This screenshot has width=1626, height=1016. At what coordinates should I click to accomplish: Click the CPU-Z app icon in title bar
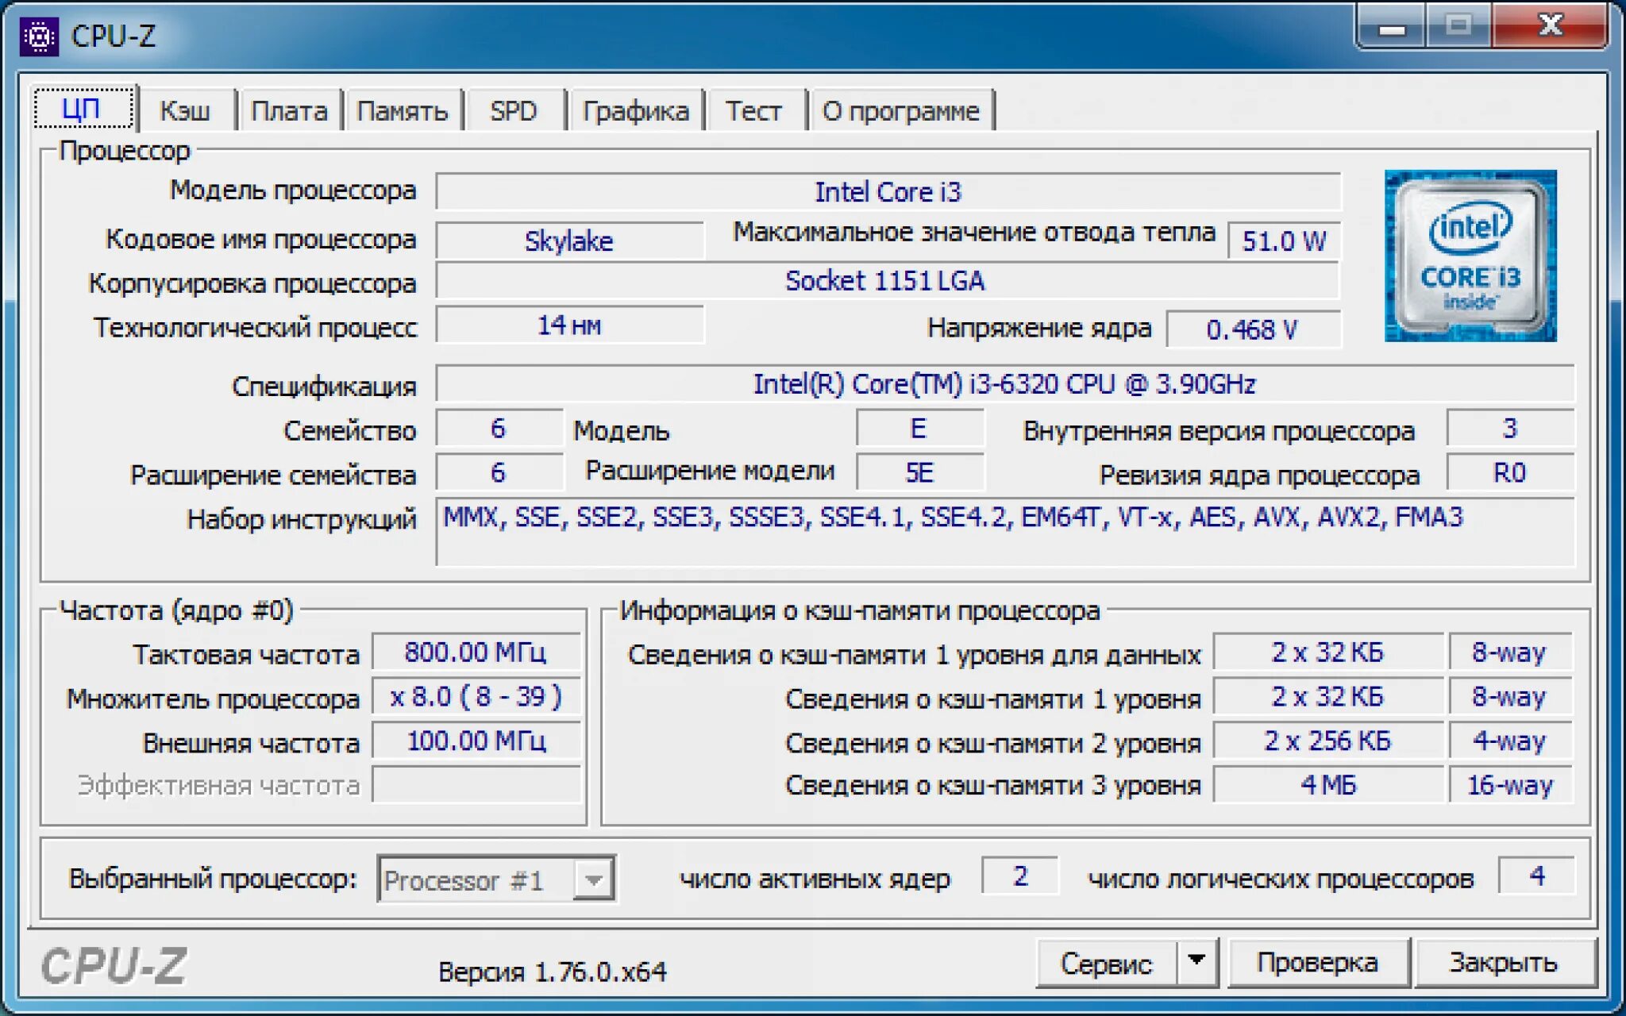coord(39,36)
